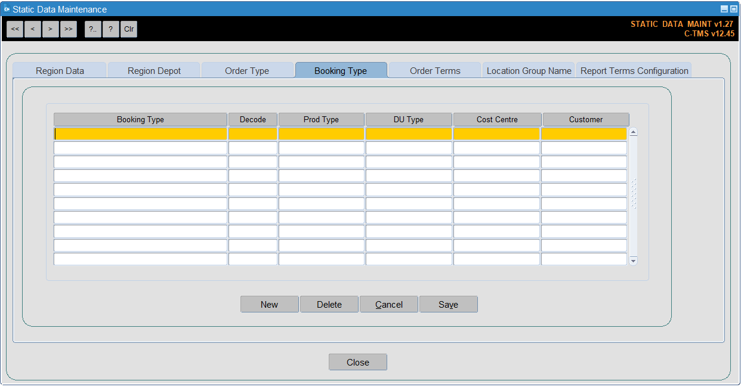Viewport: 741px width, 387px height.
Task: Click the Prod Type column header
Action: click(321, 119)
